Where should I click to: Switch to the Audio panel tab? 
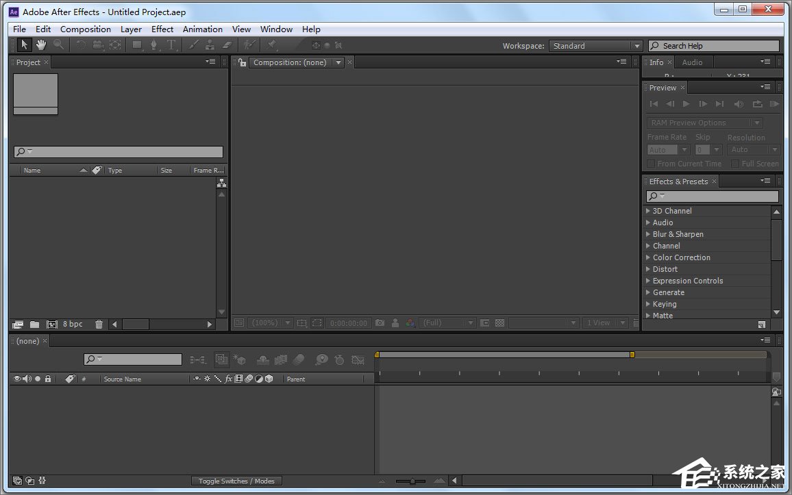692,62
